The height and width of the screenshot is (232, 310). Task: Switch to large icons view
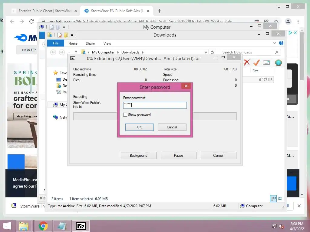(280, 198)
